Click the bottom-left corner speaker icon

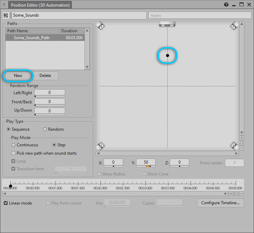point(100,145)
